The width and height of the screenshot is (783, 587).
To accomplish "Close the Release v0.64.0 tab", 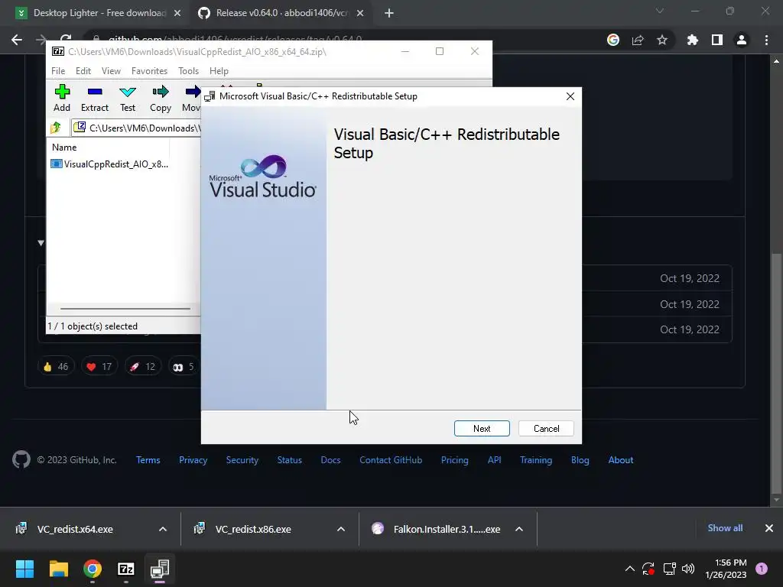I will [360, 14].
